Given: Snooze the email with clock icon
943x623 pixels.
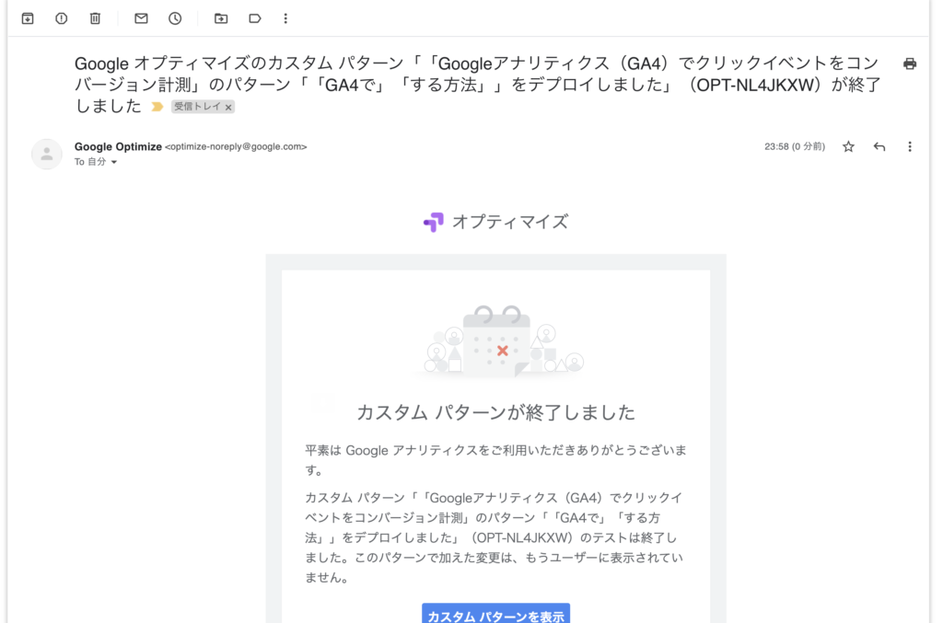Looking at the screenshot, I should (175, 18).
